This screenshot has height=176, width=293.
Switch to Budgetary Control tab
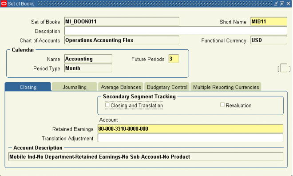click(x=167, y=87)
